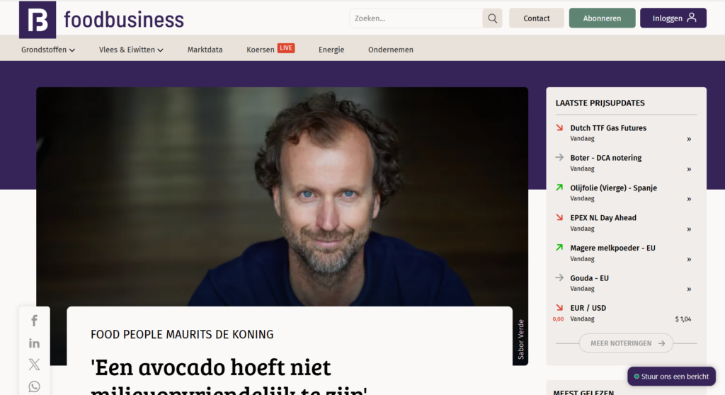The width and height of the screenshot is (725, 395).
Task: Click the search magnifier icon
Action: pyautogui.click(x=493, y=18)
